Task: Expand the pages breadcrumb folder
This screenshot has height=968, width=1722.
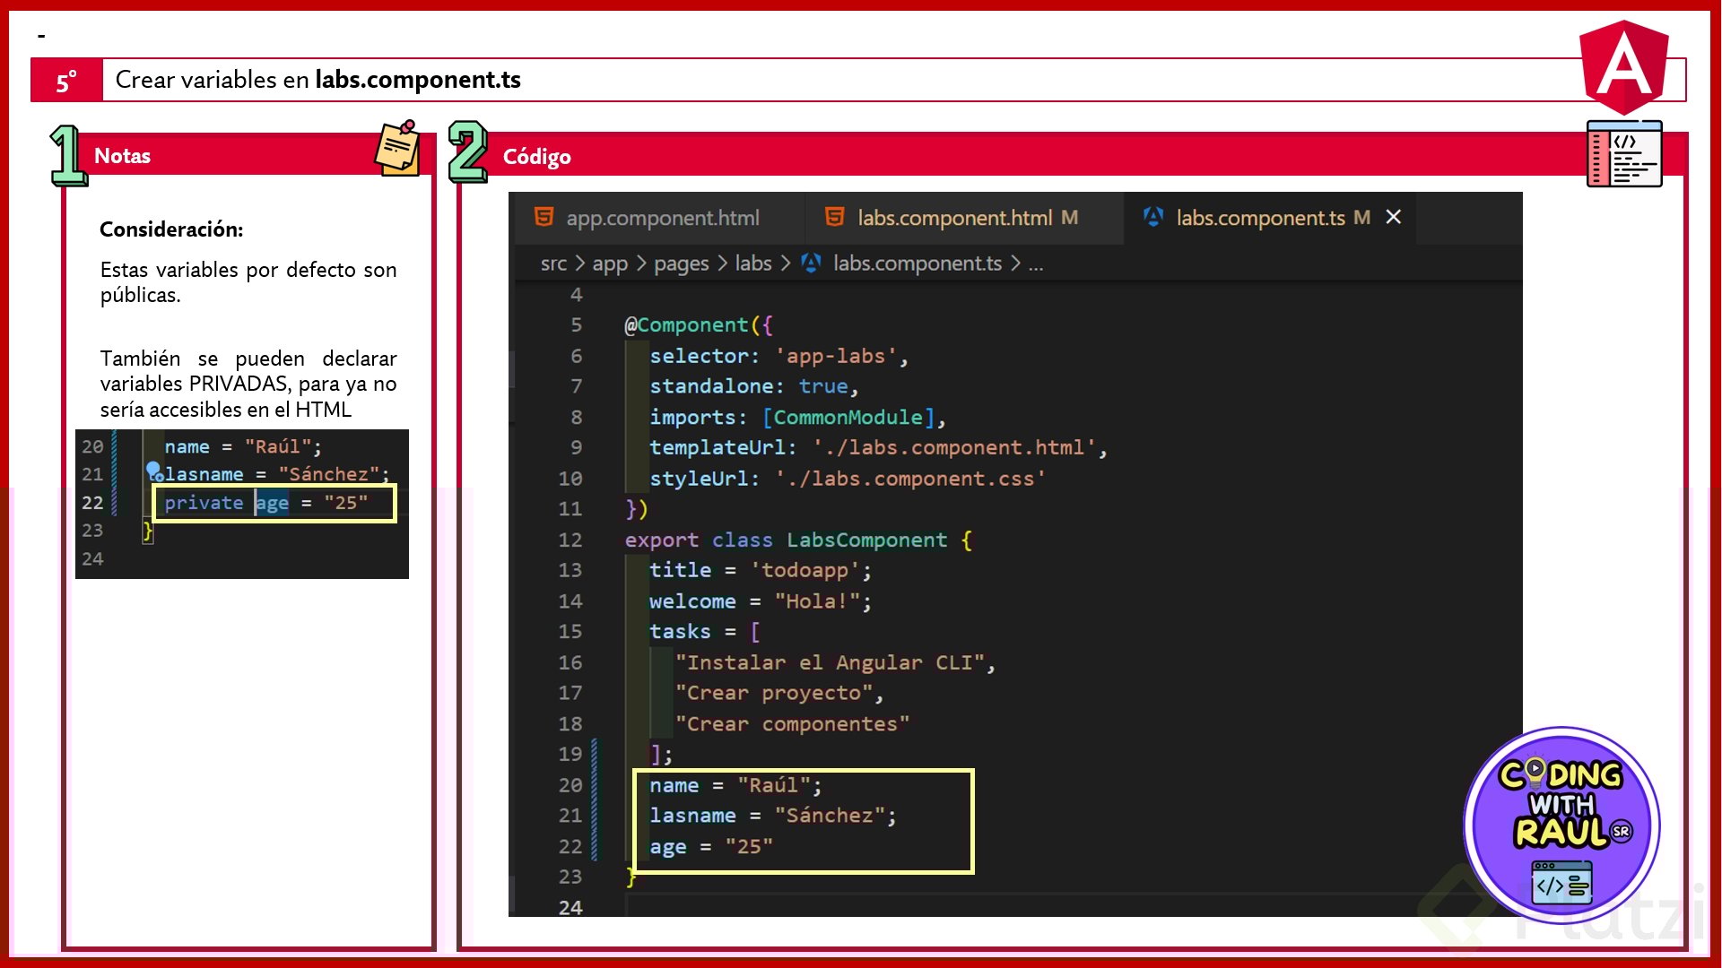Action: click(x=681, y=264)
